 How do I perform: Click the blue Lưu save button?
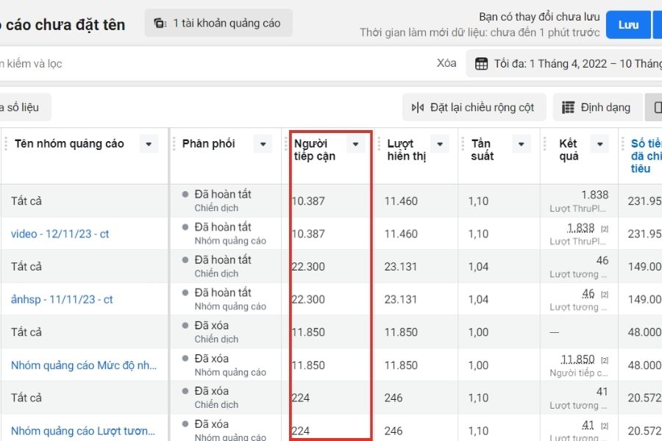tap(628, 25)
